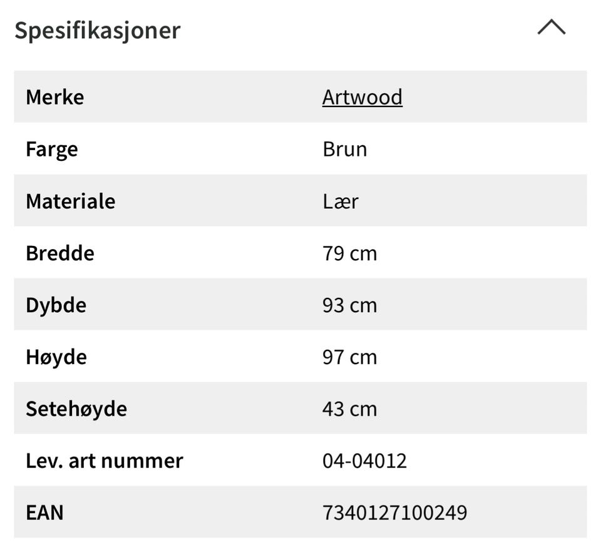
Task: Select the Dybde value 93 cm
Action: coord(349,305)
